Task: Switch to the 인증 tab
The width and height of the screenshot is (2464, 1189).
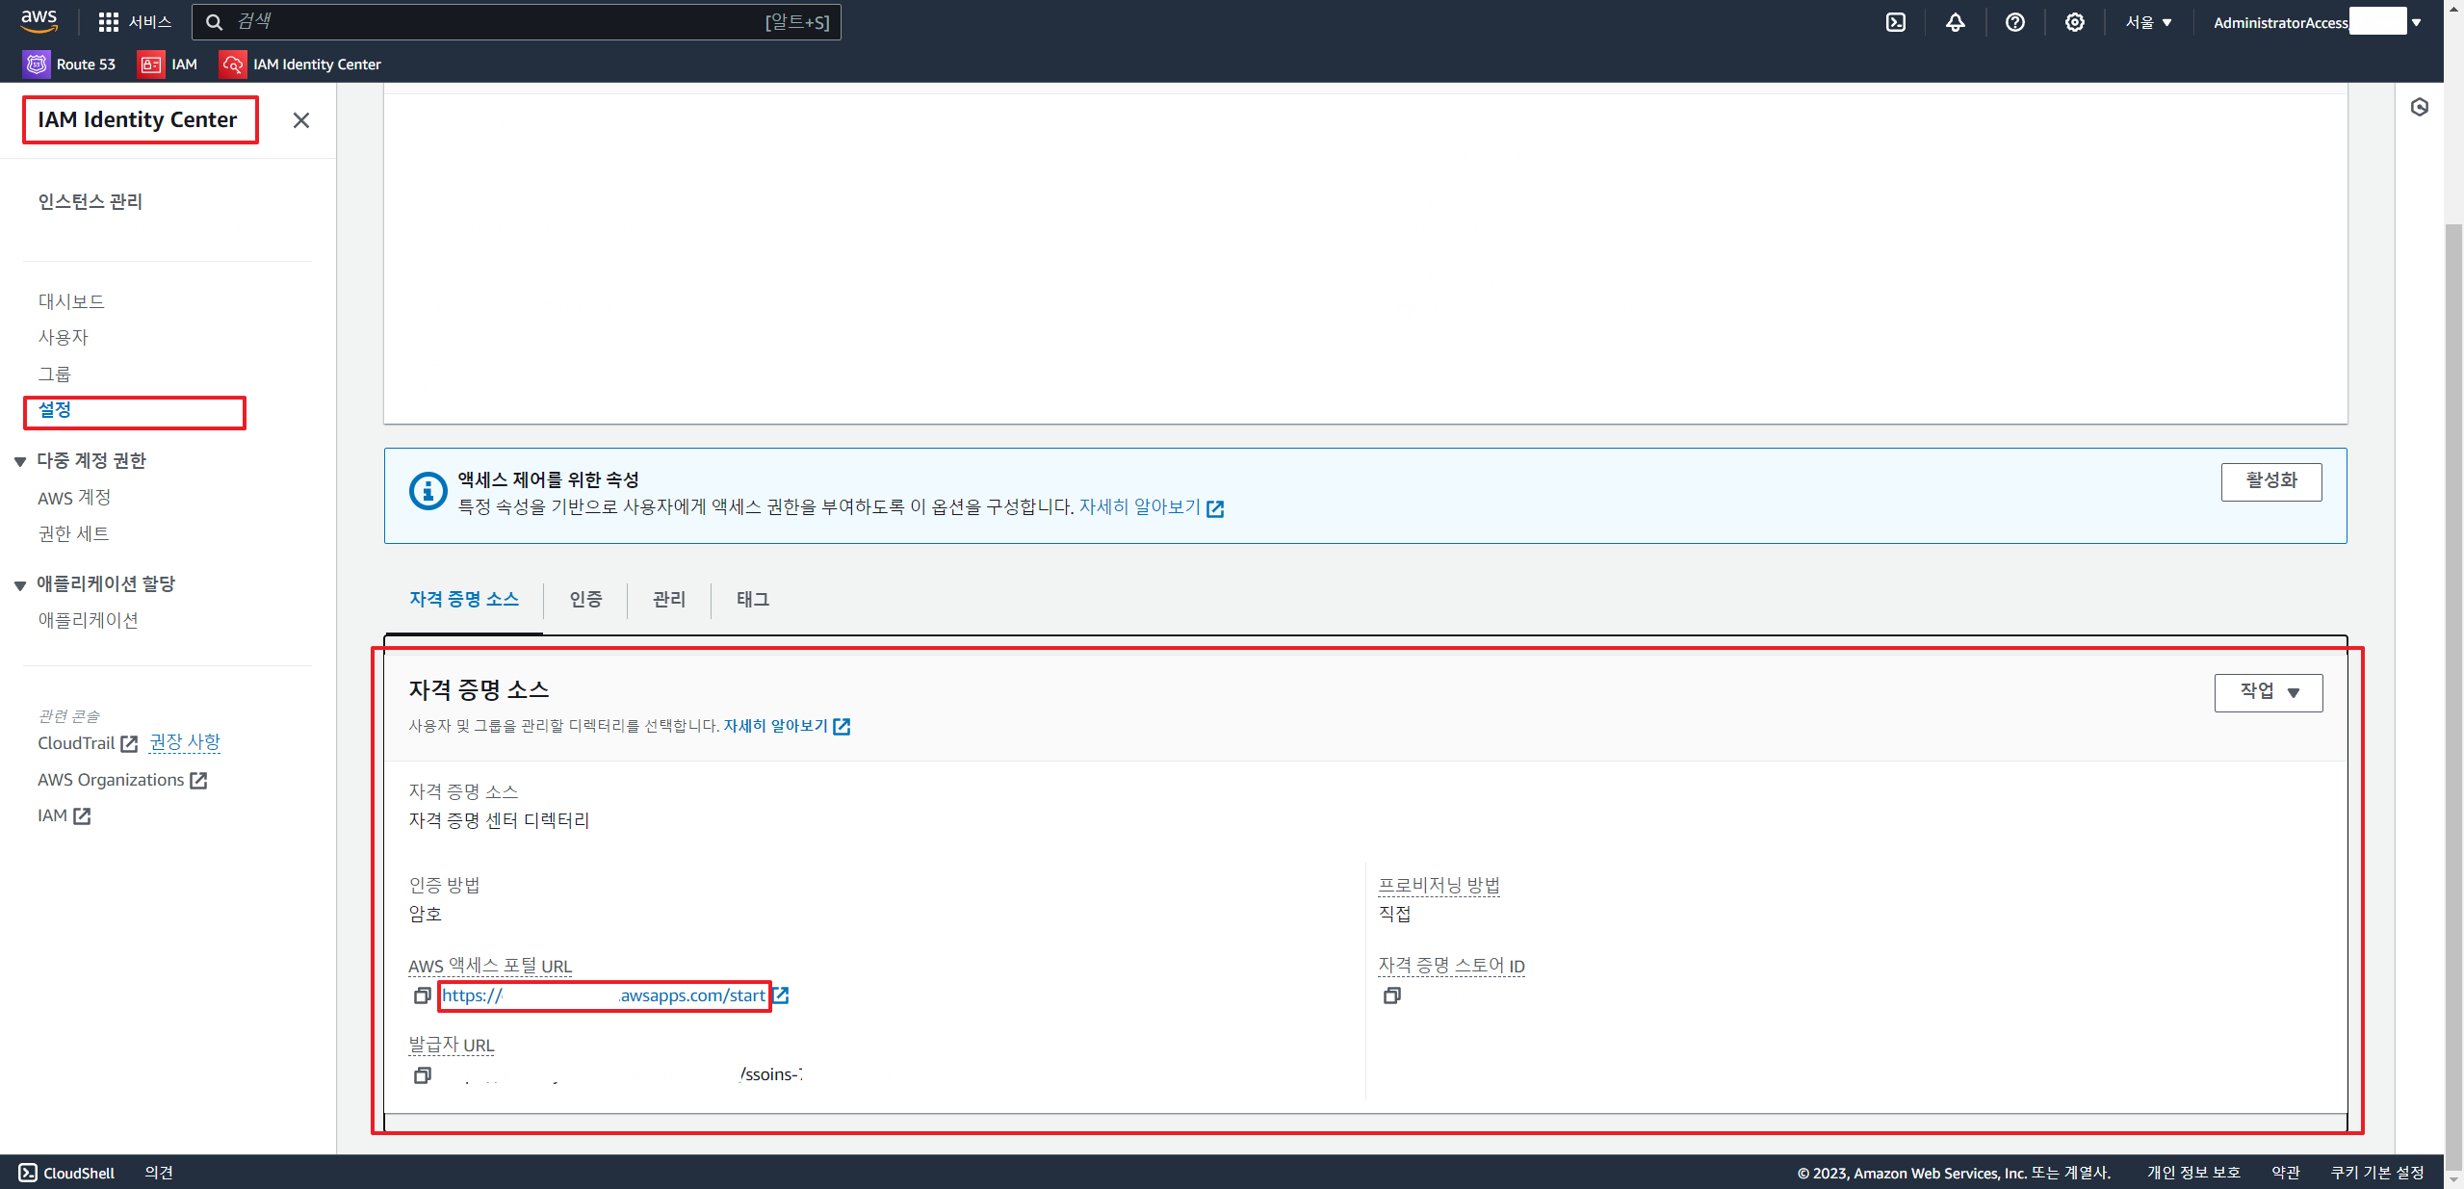Action: pyautogui.click(x=585, y=599)
